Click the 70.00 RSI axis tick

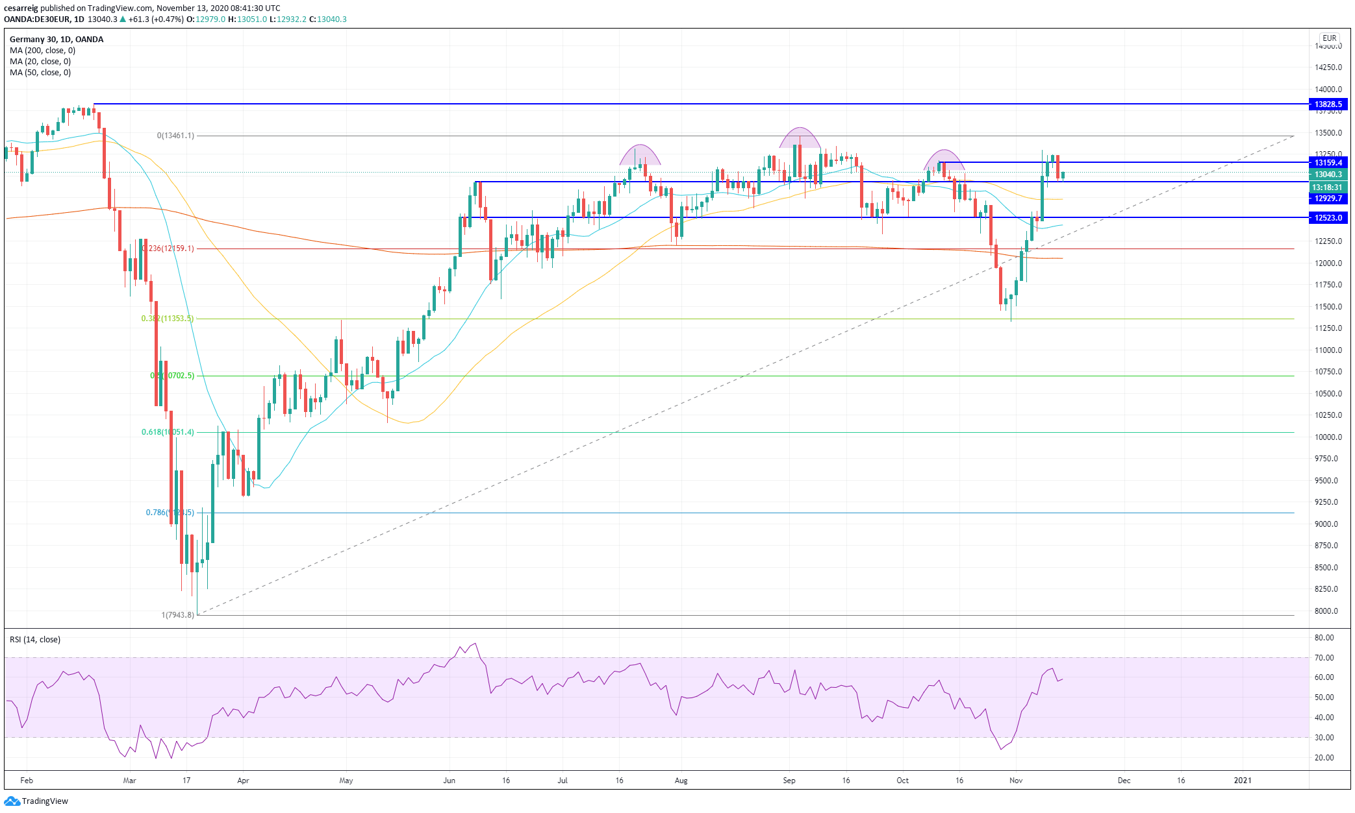tap(1324, 658)
